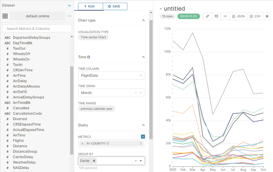Viewport: 273px width, 172px height.
Task: Collapse the Dataset panel with arrow icon
Action: click(70, 6)
